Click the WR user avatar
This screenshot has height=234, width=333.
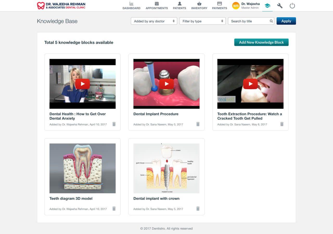pyautogui.click(x=236, y=5)
